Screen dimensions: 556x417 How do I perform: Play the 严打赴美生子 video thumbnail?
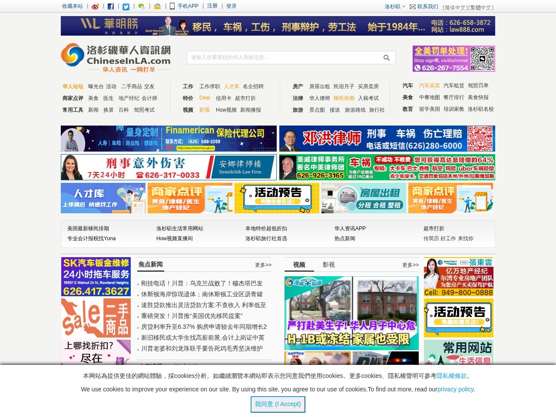pyautogui.click(x=351, y=313)
